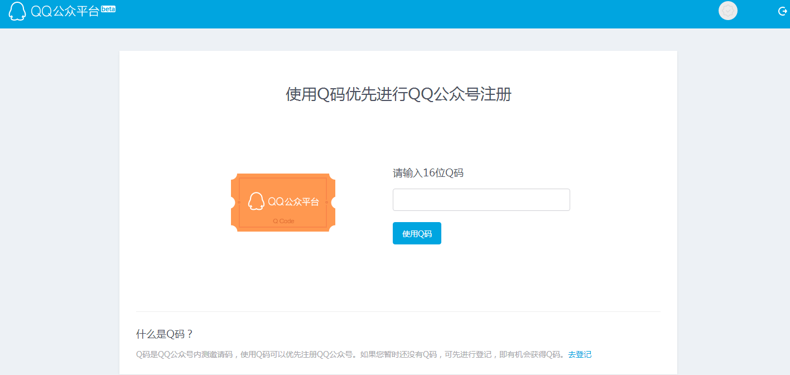Click the orange Q Code ticket image
The height and width of the screenshot is (375, 790).
[x=283, y=202]
